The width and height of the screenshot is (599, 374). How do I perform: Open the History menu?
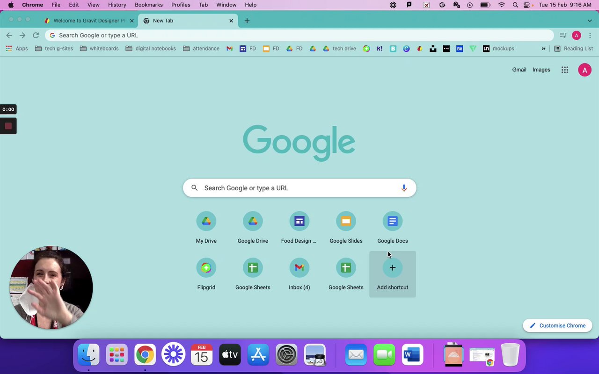tap(117, 5)
